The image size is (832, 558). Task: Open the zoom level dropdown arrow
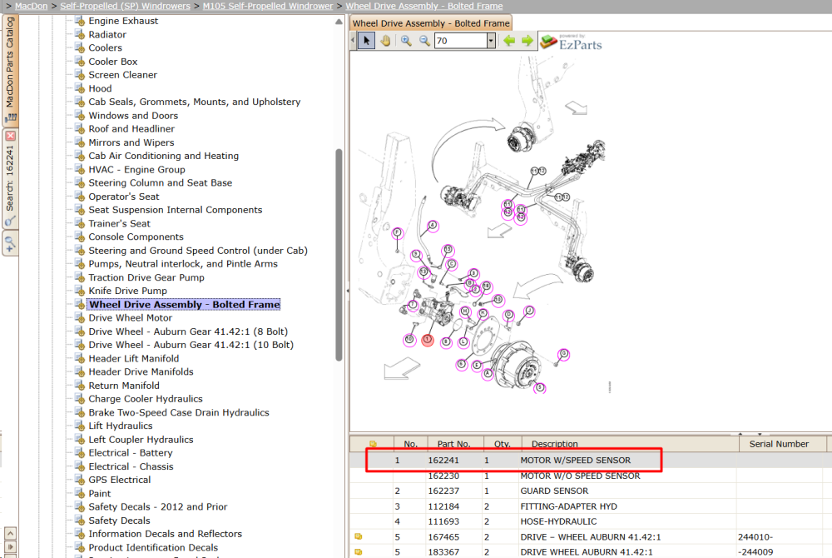click(491, 41)
